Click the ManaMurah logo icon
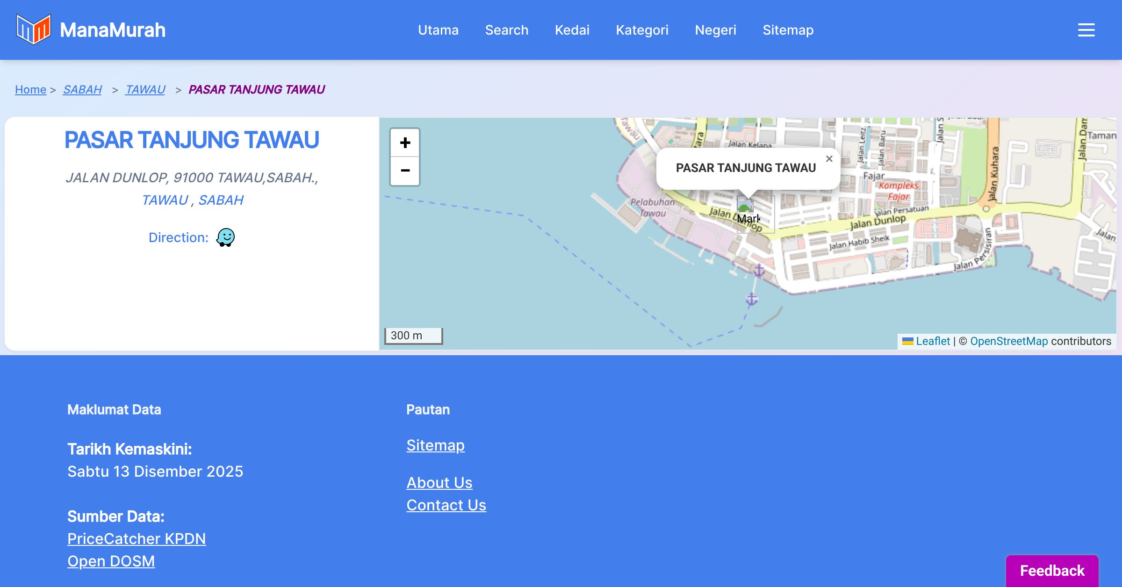This screenshot has height=587, width=1122. 33,29
